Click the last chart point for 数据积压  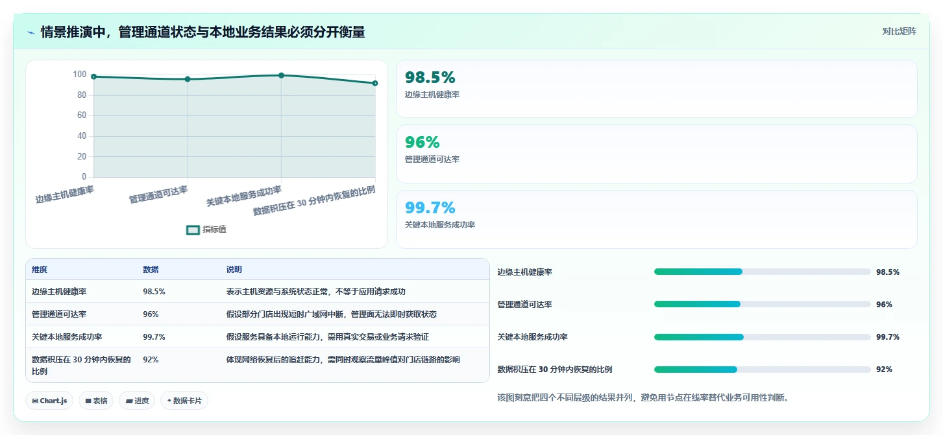[375, 83]
